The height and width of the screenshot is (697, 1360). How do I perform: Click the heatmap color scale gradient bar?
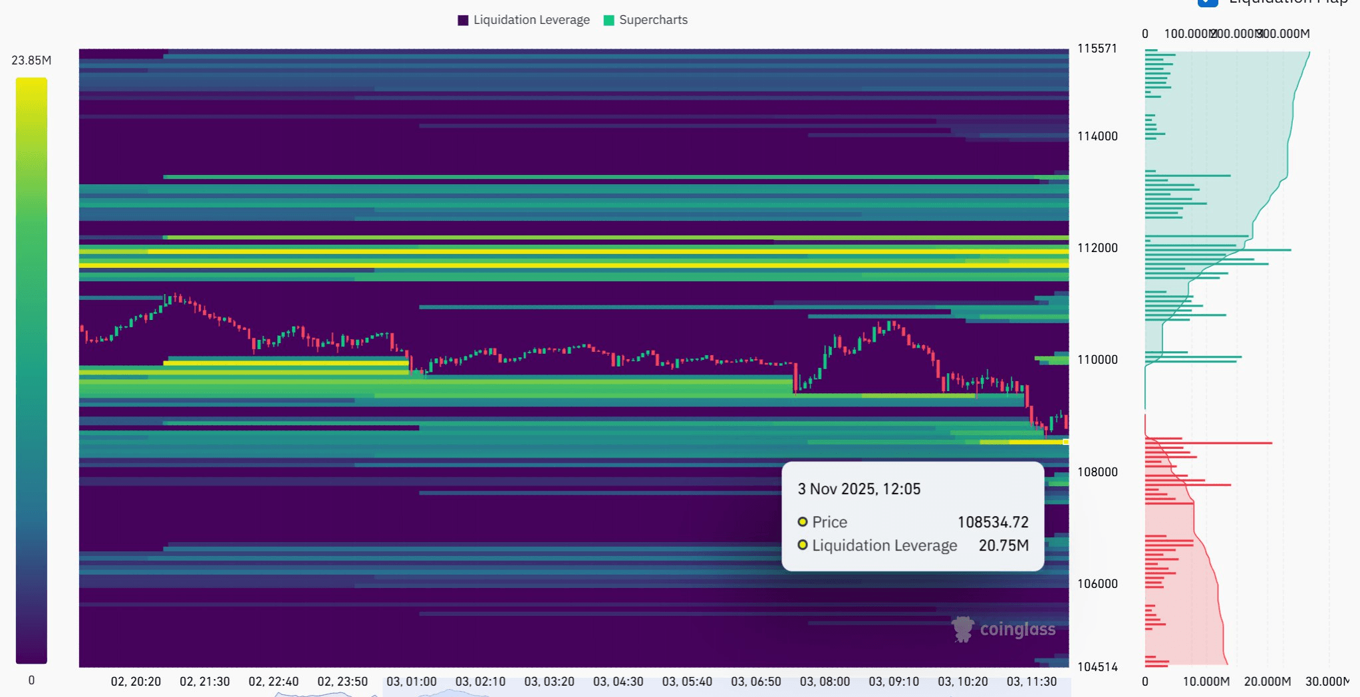click(31, 370)
